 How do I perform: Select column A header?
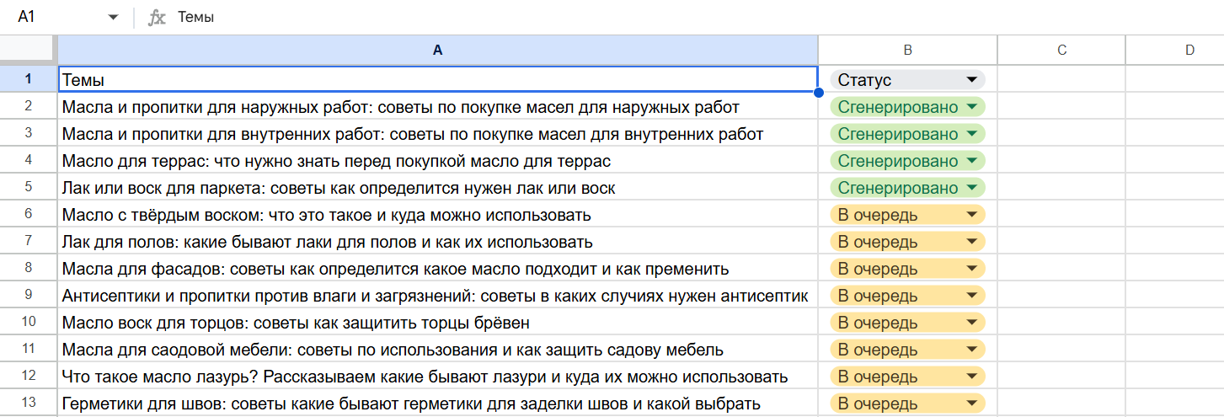click(x=437, y=50)
